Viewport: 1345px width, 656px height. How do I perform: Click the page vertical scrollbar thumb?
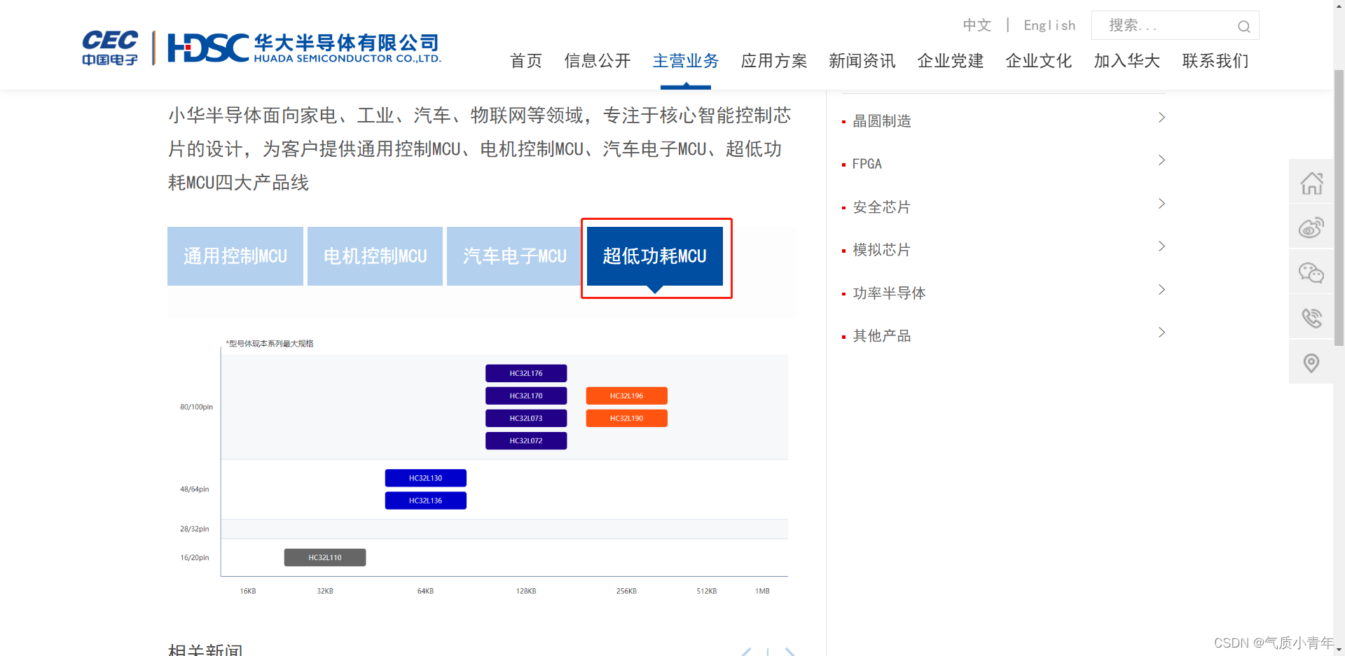(1339, 208)
